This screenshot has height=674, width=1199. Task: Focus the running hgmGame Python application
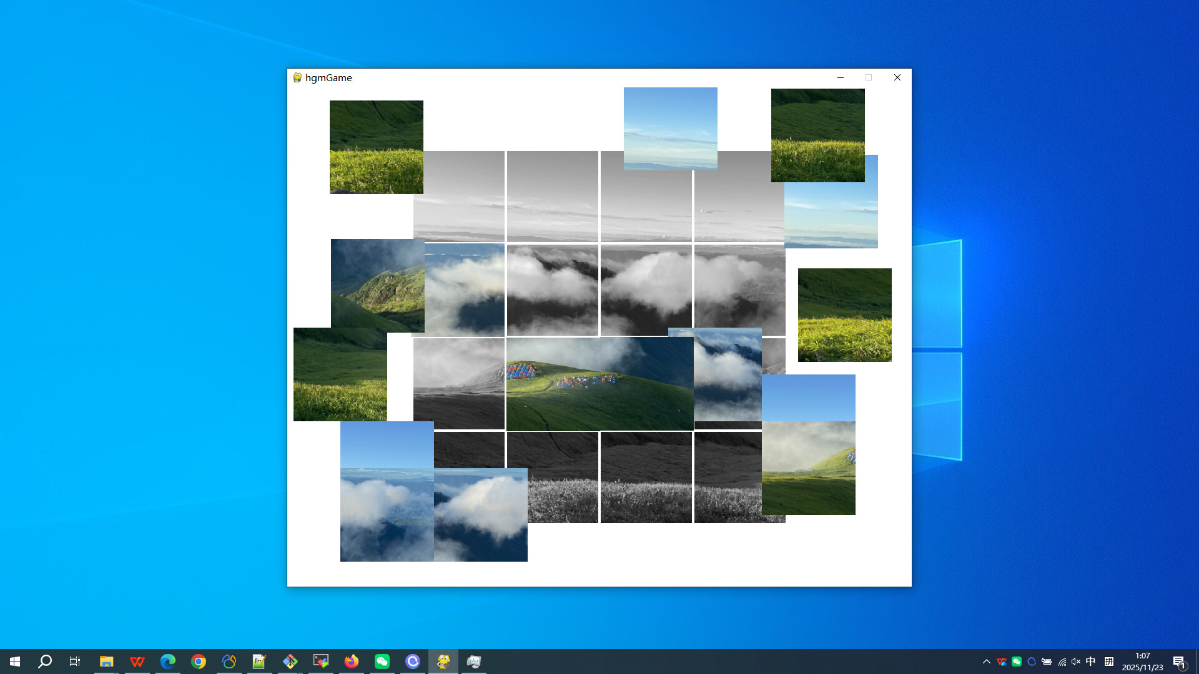(x=443, y=661)
